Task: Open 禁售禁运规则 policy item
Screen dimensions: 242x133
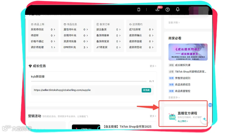Action: (183, 78)
